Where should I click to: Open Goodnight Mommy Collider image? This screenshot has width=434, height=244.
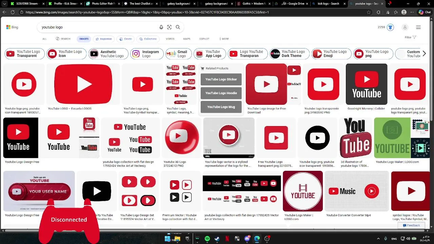click(x=367, y=84)
